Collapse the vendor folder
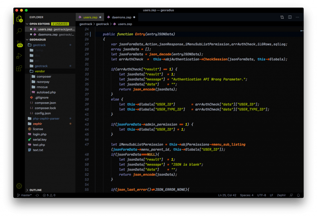Viewport: 317px width, 217px height. point(50,71)
